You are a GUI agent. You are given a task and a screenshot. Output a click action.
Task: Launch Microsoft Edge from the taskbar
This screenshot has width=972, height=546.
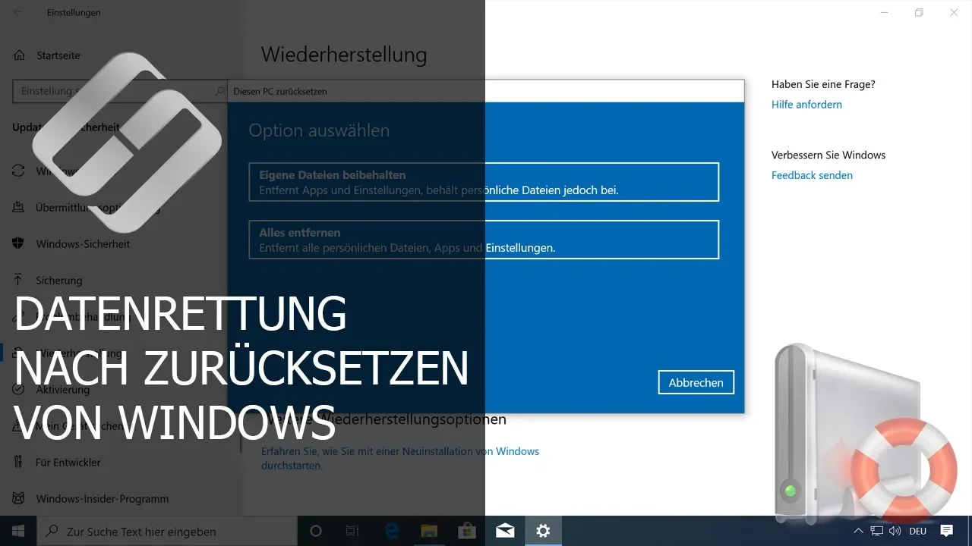392,531
